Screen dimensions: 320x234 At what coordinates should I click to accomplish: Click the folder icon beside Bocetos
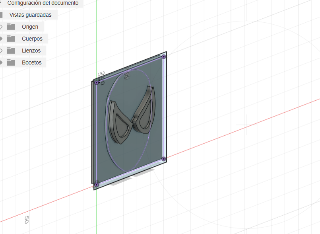point(11,62)
